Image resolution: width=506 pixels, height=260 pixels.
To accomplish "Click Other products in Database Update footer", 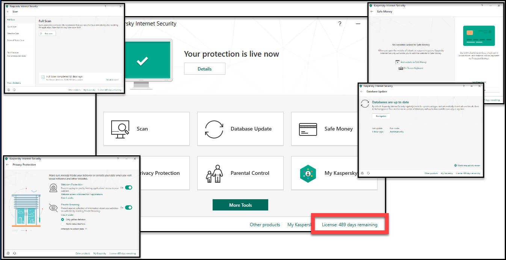I will [x=431, y=173].
